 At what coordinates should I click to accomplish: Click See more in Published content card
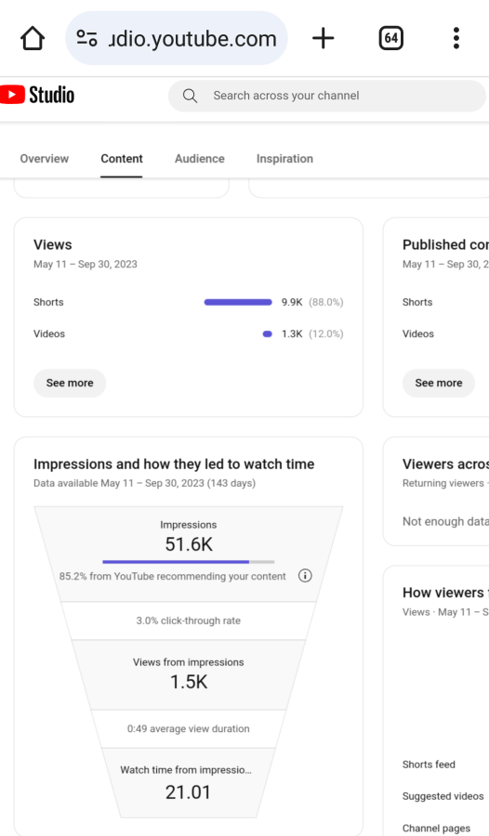coord(439,383)
